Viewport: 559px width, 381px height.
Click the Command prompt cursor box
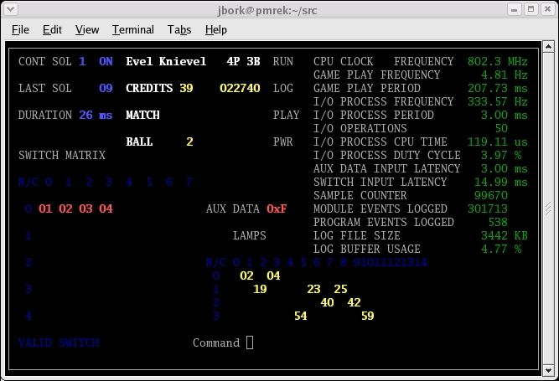click(250, 342)
